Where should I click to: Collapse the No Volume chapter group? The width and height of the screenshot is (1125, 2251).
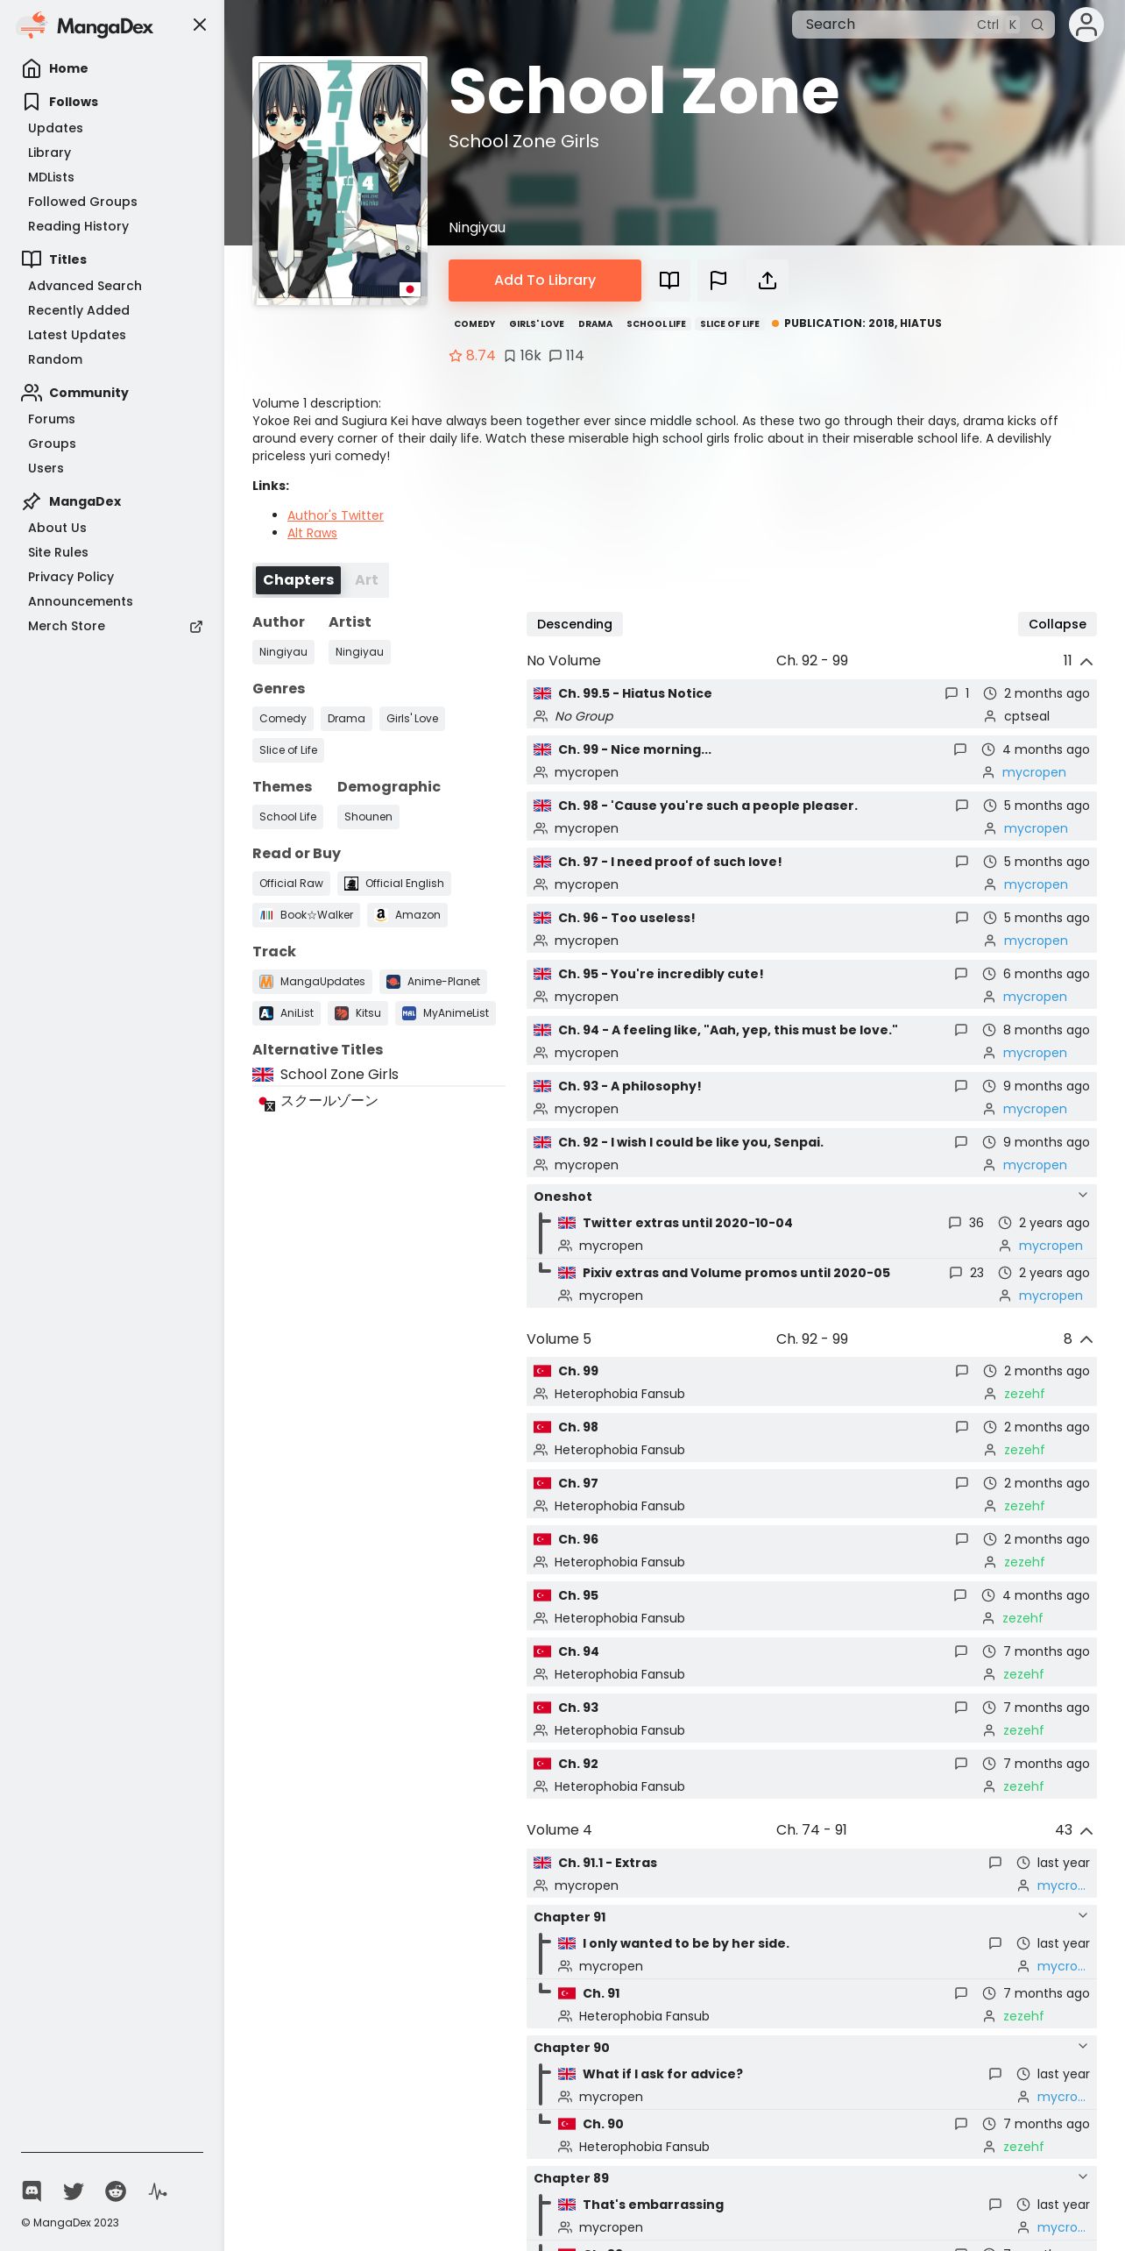coord(1086,661)
